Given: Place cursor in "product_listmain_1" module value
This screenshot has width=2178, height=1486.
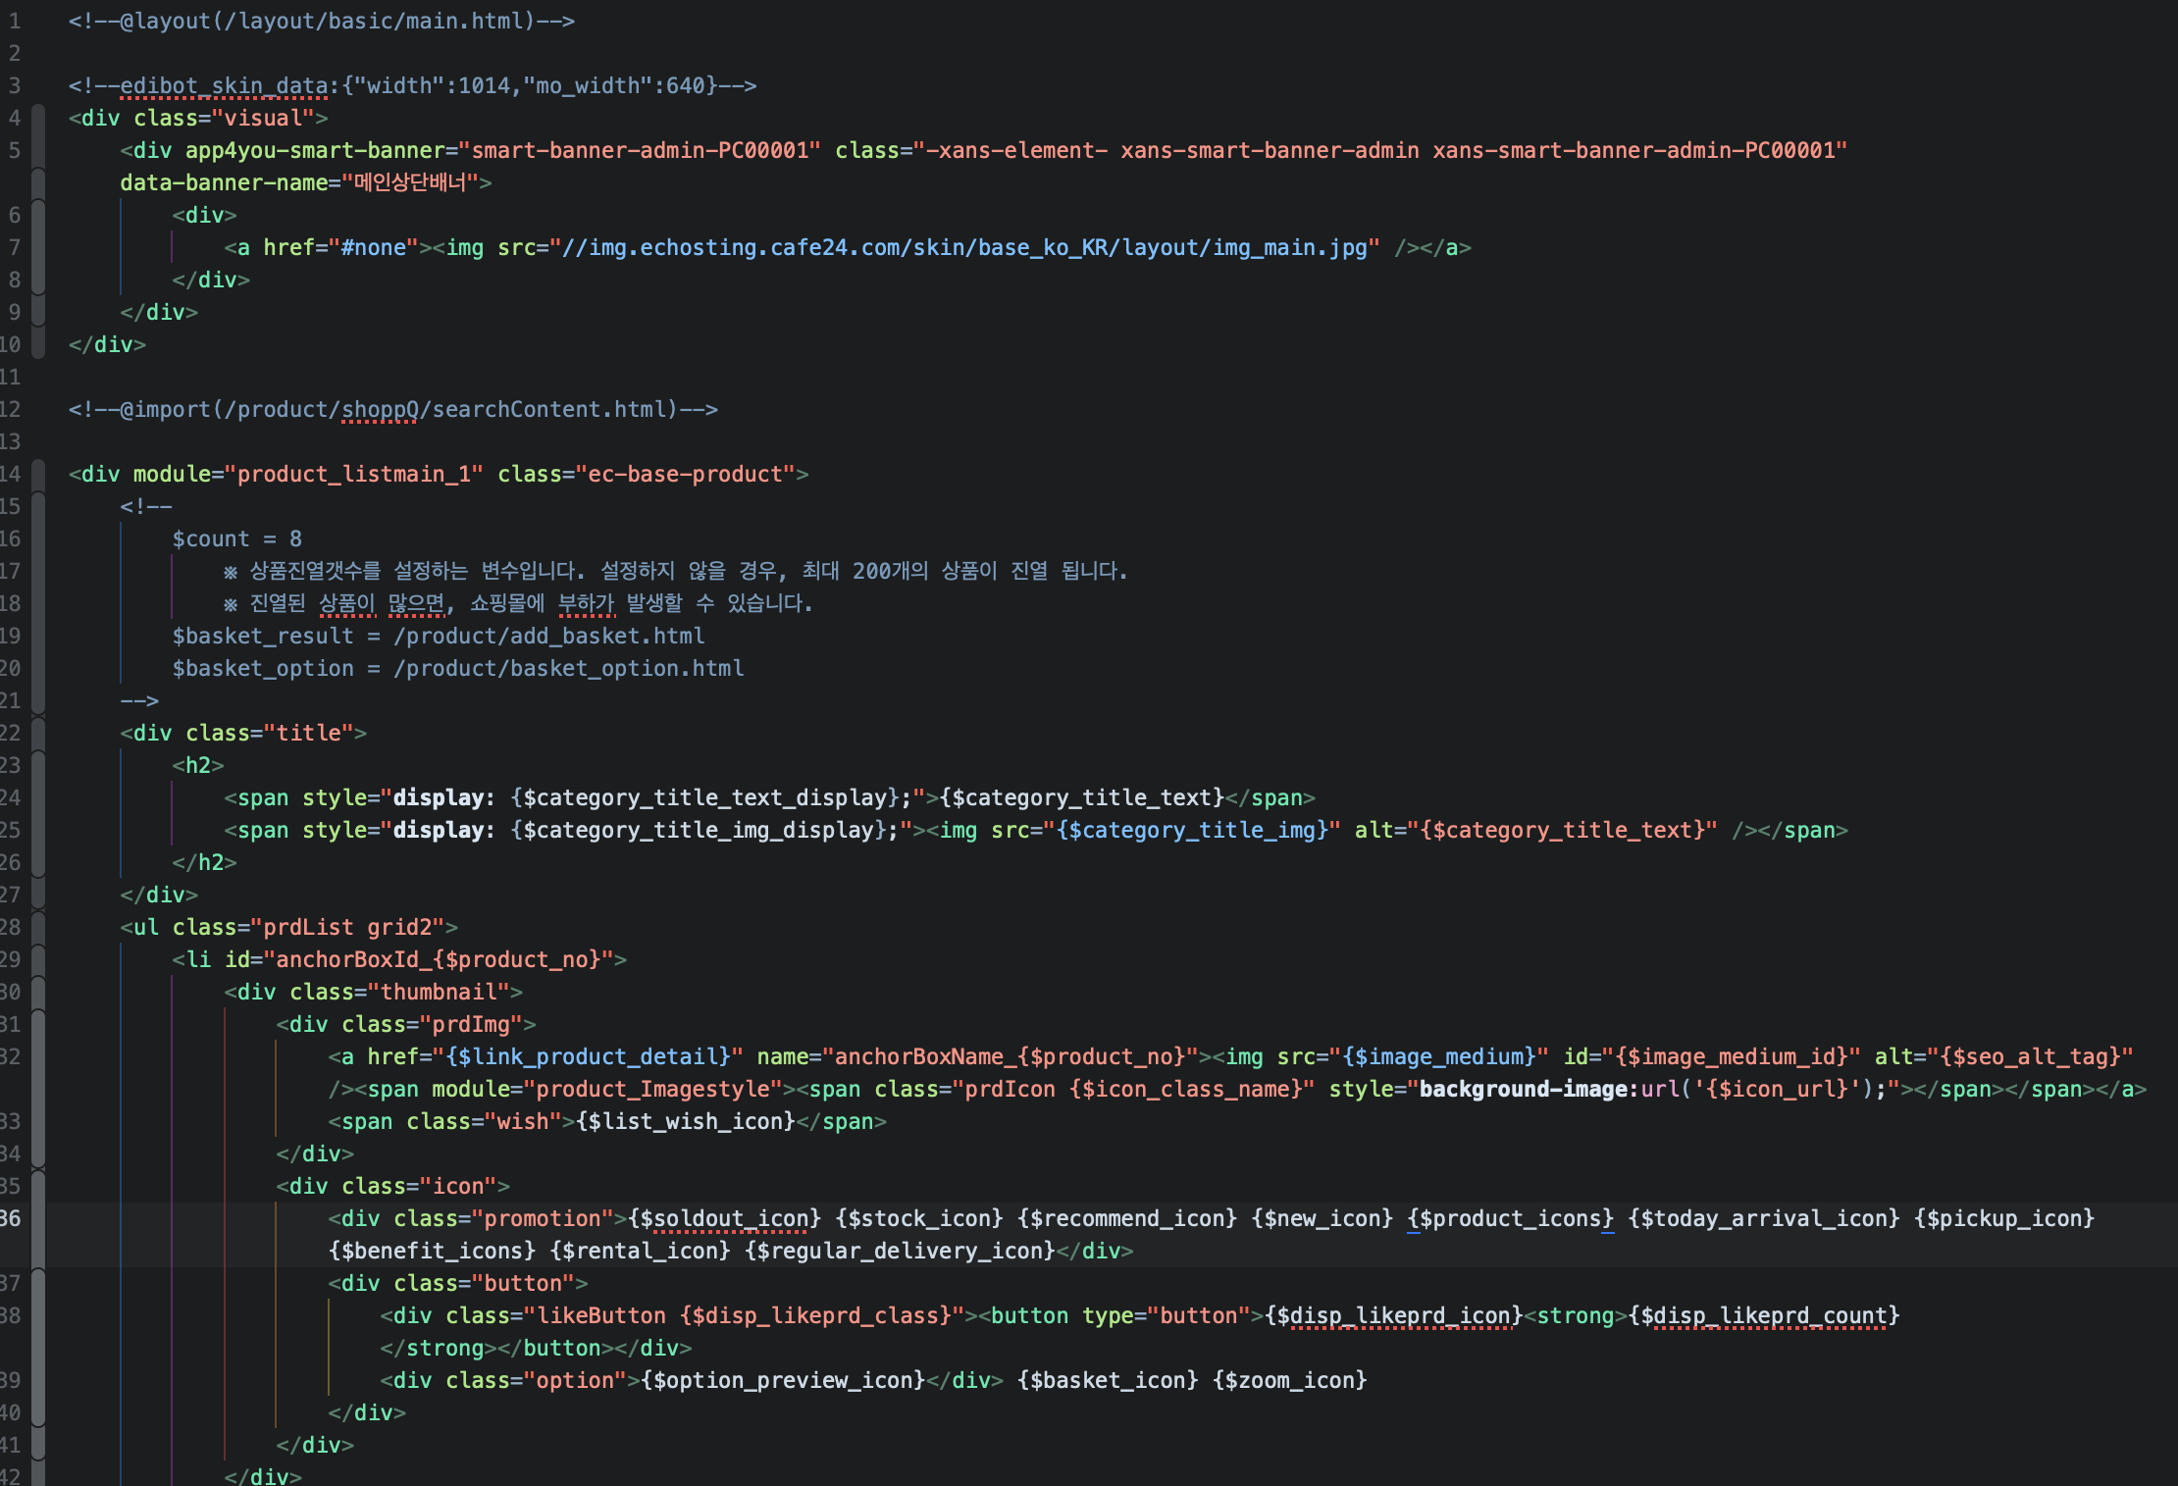Looking at the screenshot, I should click(x=354, y=474).
